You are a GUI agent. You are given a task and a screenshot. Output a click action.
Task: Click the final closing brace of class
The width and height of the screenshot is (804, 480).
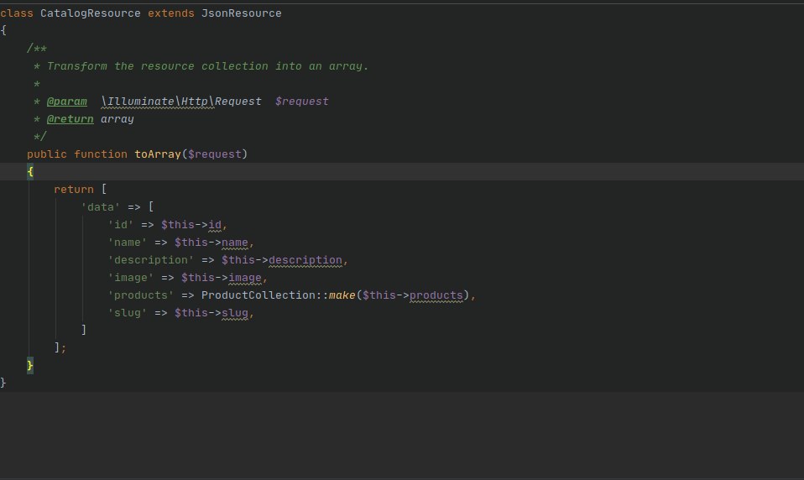point(3,383)
